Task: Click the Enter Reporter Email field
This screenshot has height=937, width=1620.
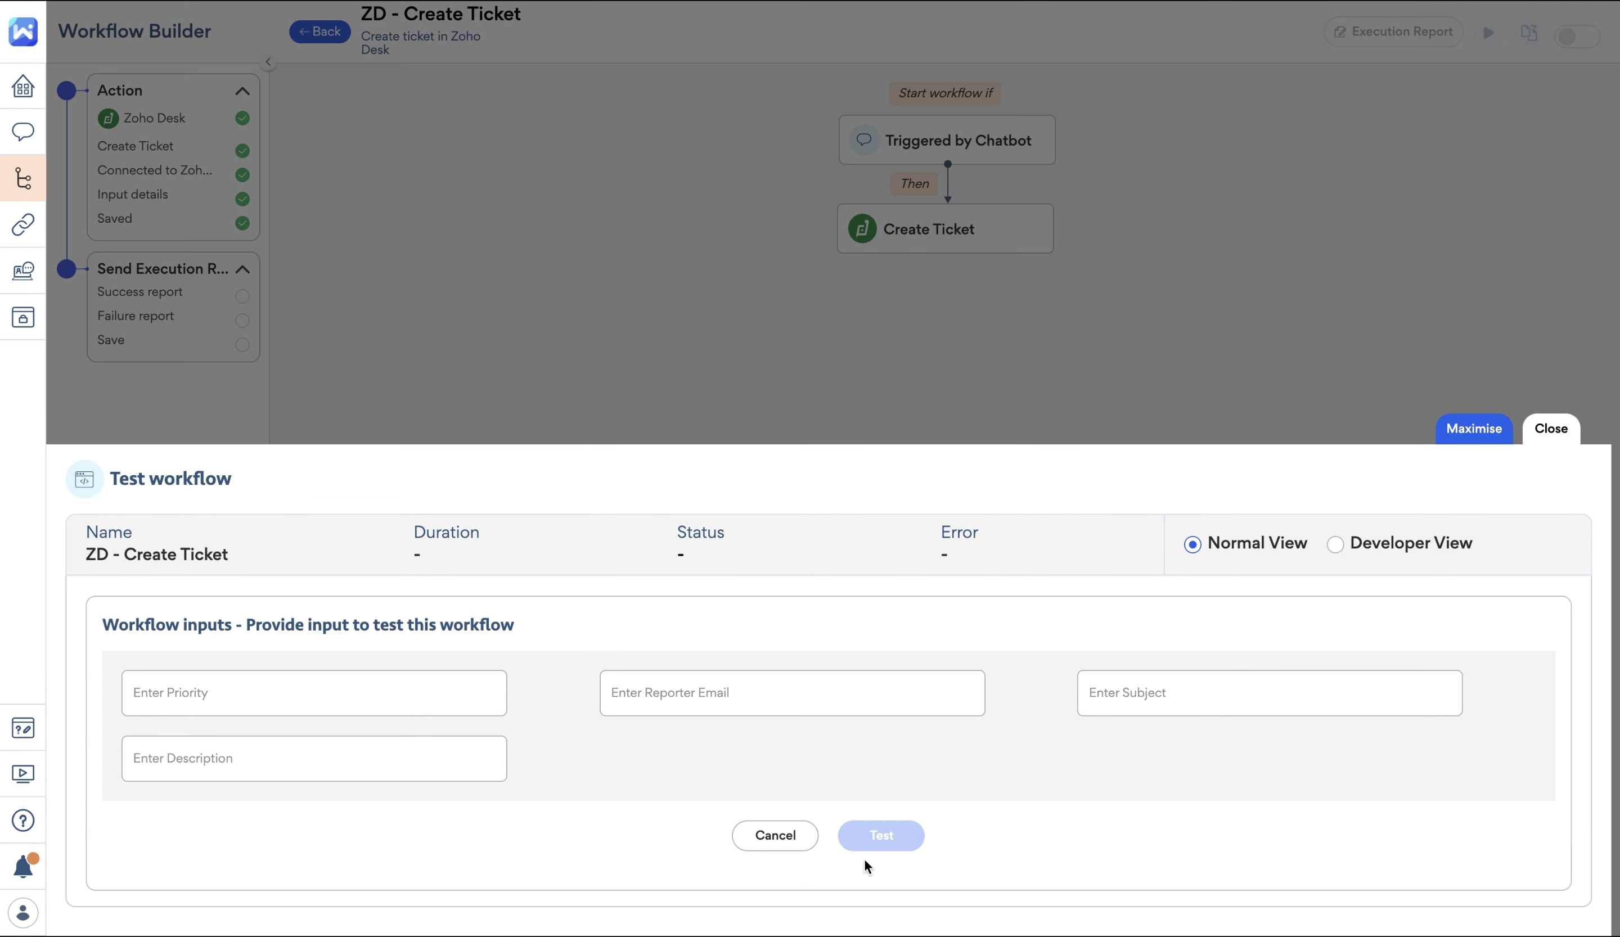Action: pos(791,693)
